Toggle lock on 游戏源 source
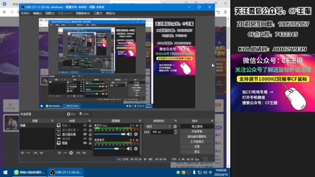The height and width of the screenshot is (177, 315). [90, 139]
